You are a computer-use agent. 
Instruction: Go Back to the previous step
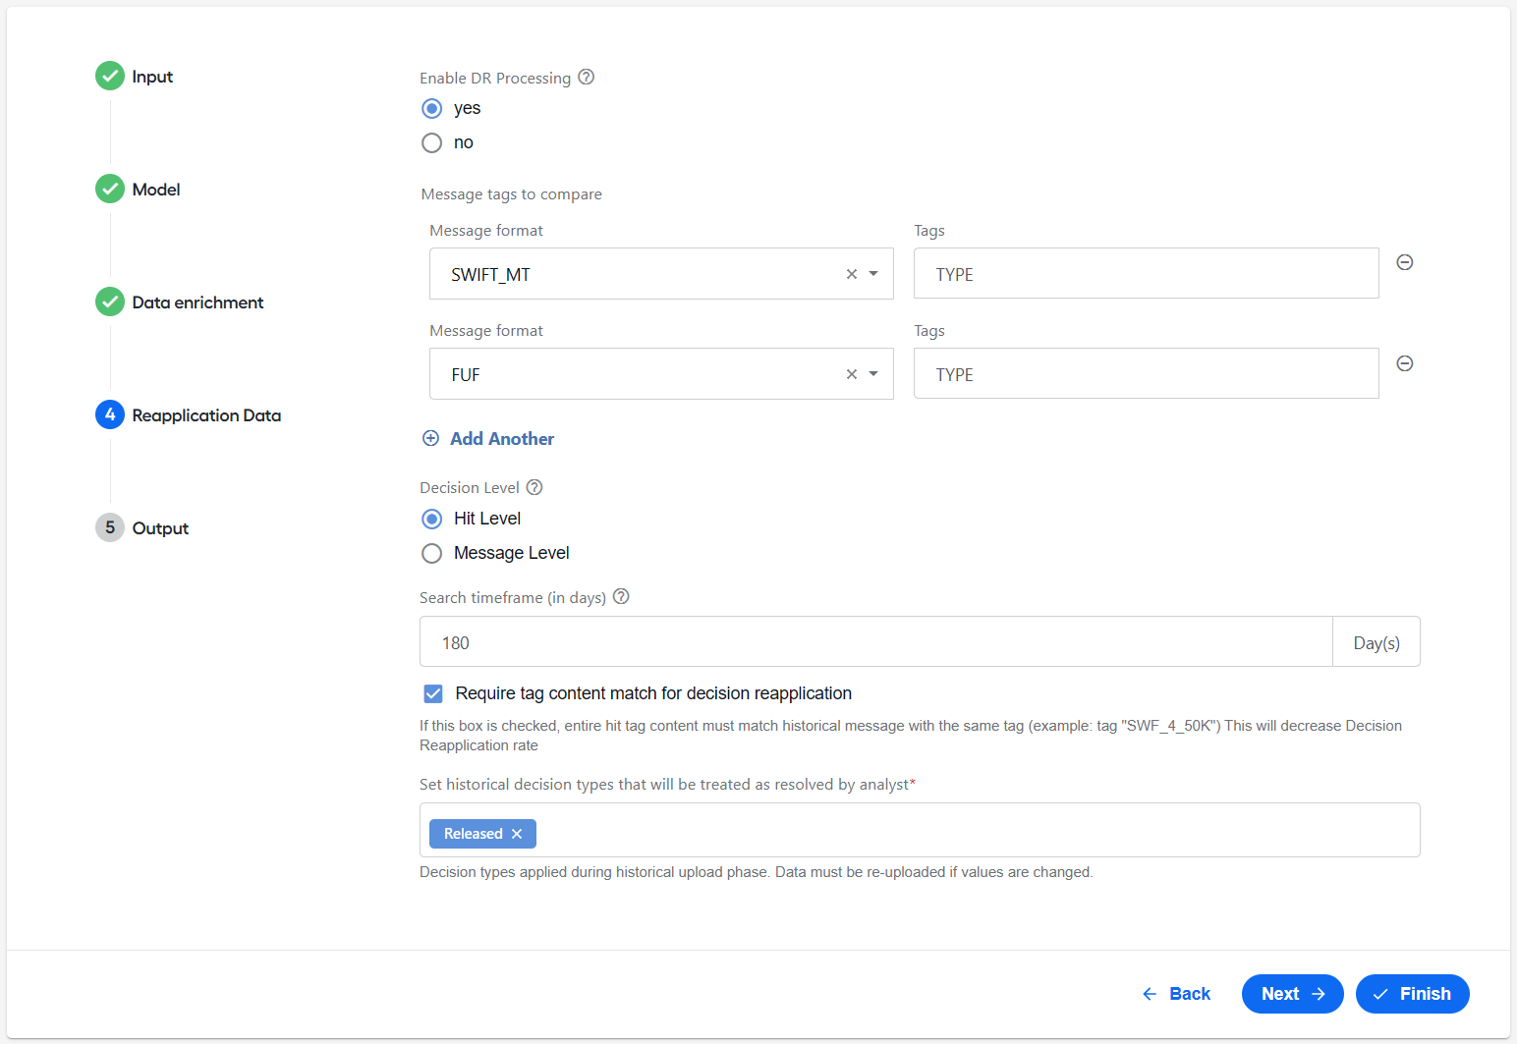(x=1176, y=994)
